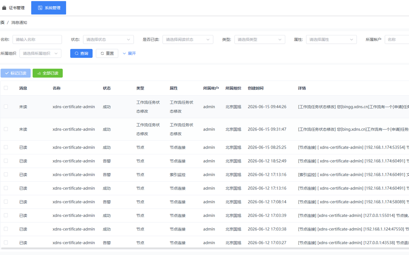Click the checkmark icon in 标记已读

[x=7, y=73]
